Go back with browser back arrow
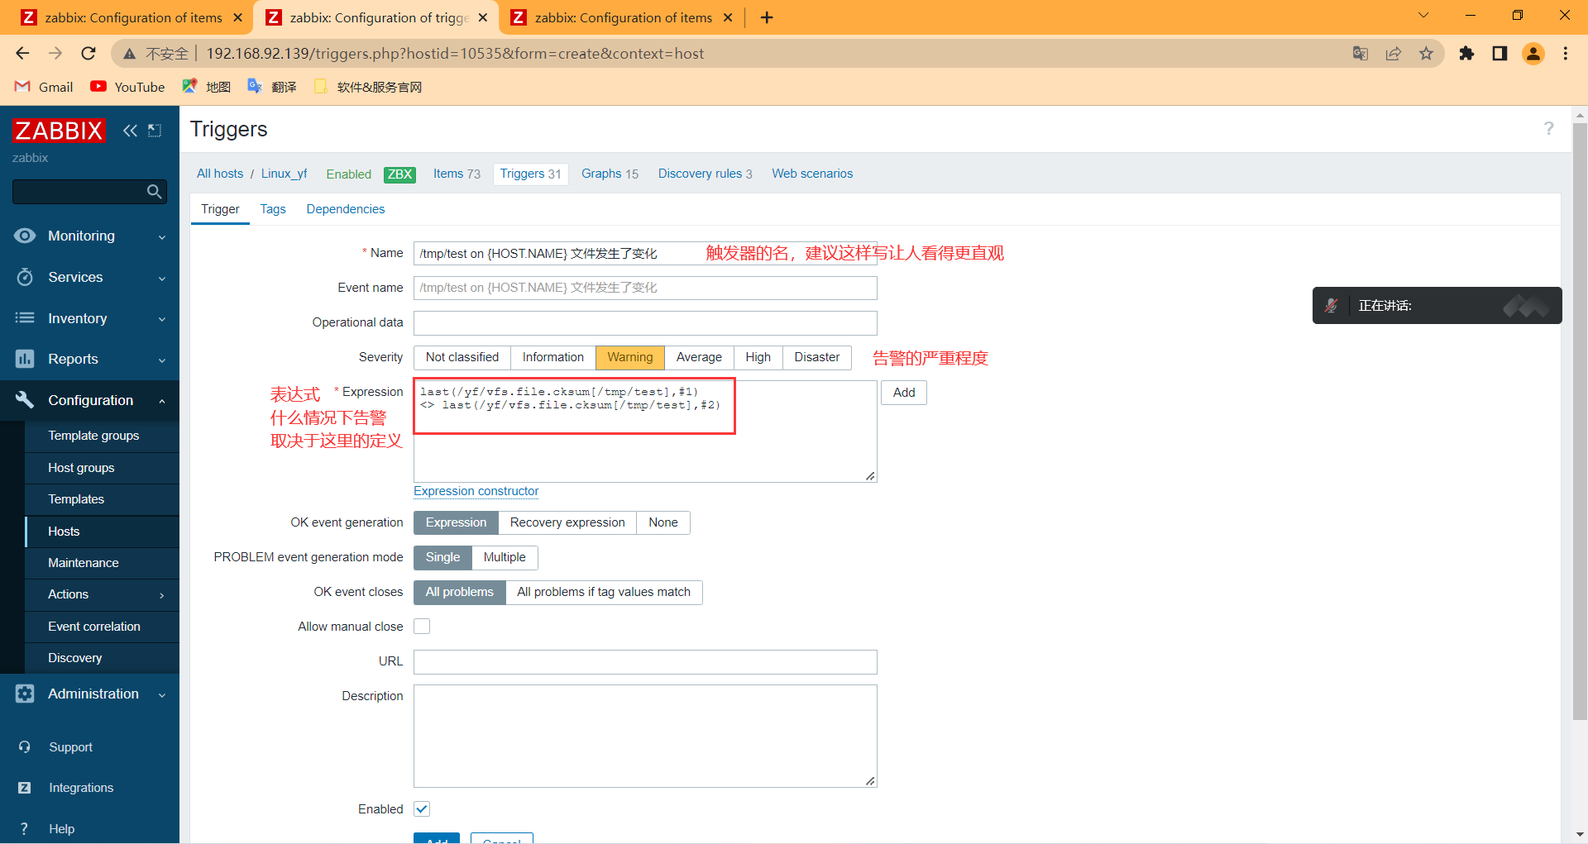This screenshot has height=844, width=1588. point(22,54)
